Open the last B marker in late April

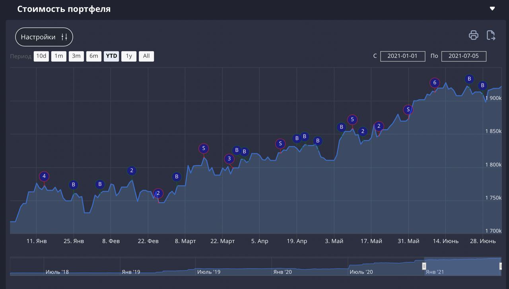click(318, 141)
